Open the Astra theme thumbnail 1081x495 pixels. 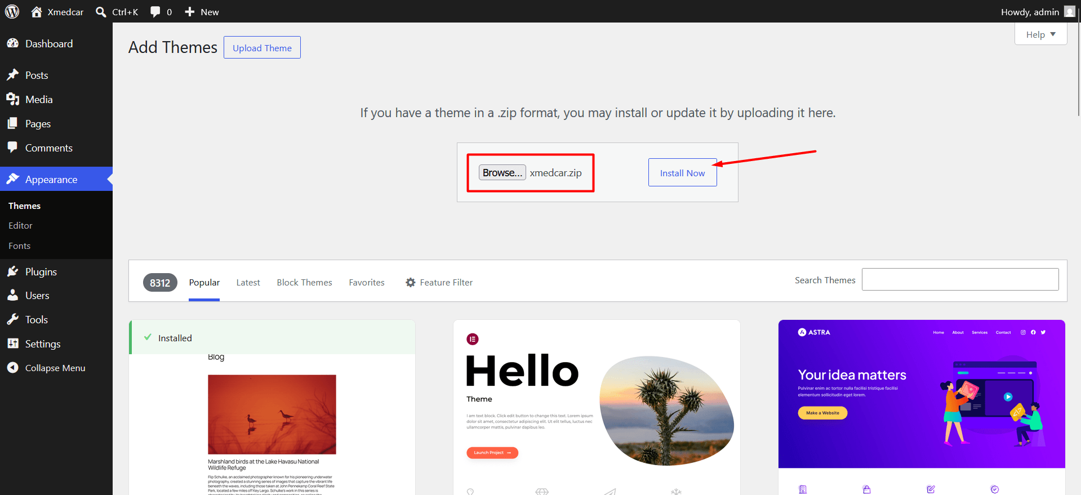click(922, 408)
